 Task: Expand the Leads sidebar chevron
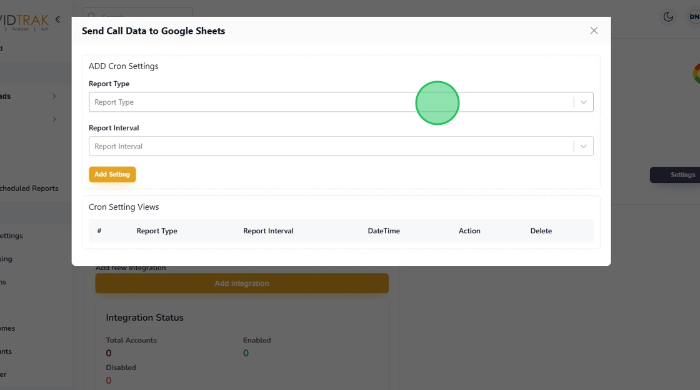click(54, 96)
